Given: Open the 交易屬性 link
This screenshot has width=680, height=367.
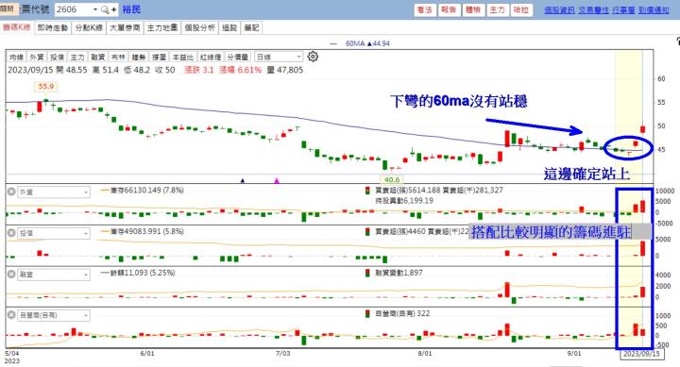Looking at the screenshot, I should click(593, 10).
